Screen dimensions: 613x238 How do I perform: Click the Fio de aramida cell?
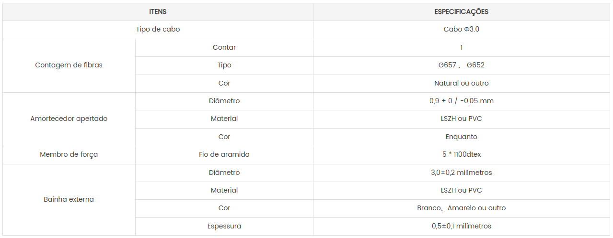224,154
